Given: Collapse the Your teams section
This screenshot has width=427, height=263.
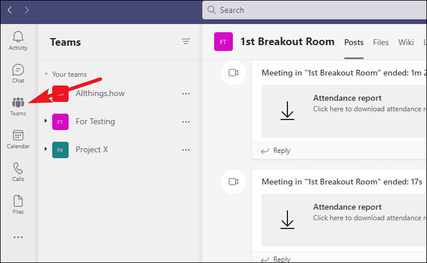Looking at the screenshot, I should (46, 74).
